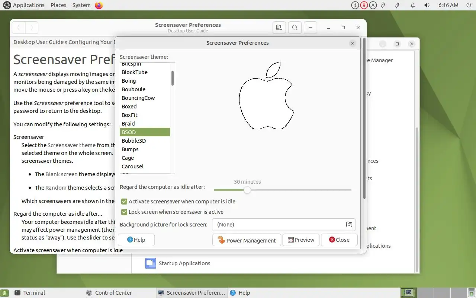
Task: Open notifications via the bell icon
Action: point(413,5)
